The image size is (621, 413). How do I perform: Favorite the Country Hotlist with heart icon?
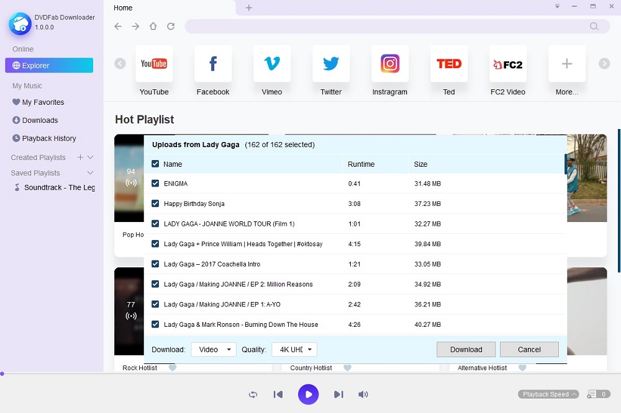click(347, 368)
